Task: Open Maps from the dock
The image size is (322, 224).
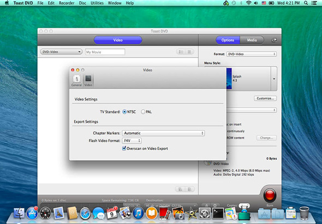Action: 231,213
